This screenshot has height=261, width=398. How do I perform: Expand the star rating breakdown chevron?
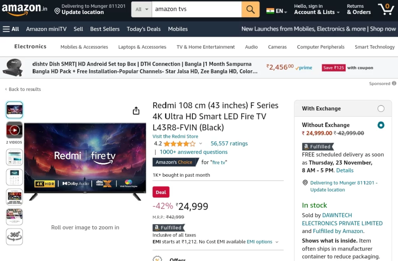(x=201, y=144)
